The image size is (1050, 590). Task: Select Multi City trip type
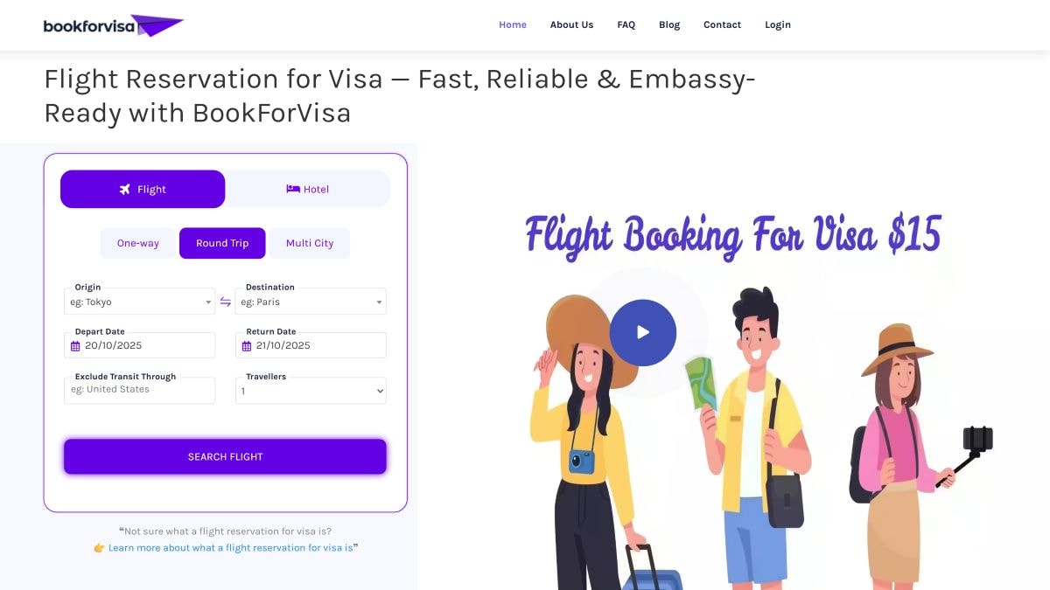(310, 243)
